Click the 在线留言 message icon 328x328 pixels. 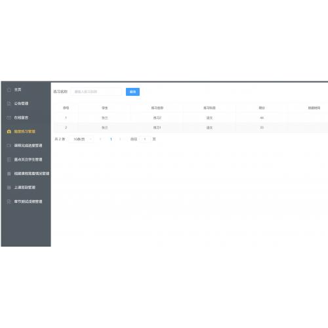click(x=9, y=117)
